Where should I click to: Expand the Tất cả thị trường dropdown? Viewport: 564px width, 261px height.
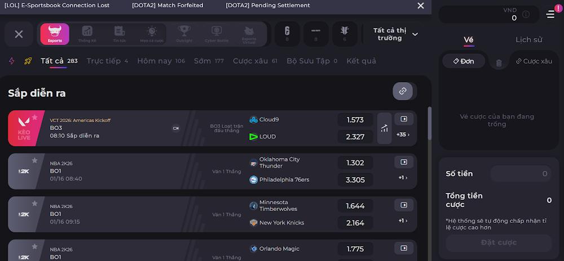tap(395, 34)
